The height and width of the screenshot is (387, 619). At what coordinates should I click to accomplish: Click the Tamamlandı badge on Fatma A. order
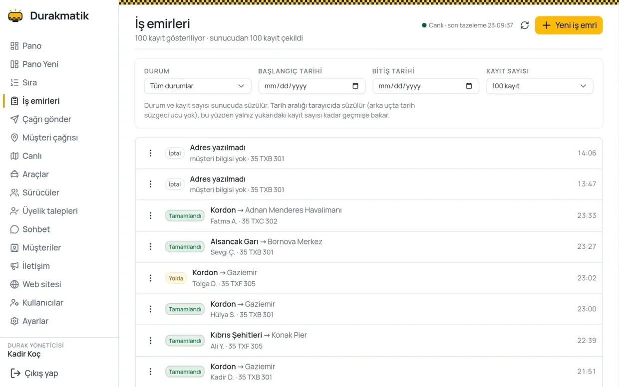coord(185,215)
